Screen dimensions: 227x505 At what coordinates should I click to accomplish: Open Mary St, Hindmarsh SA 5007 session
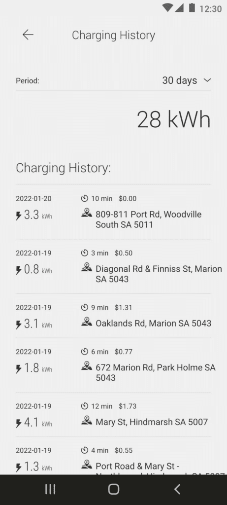(113, 414)
